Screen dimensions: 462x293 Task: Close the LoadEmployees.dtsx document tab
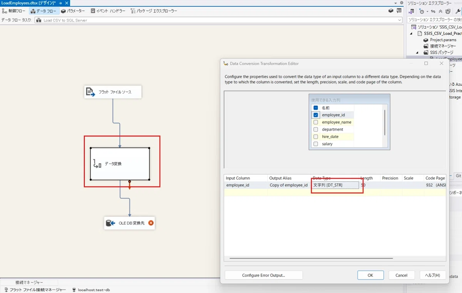coord(66,3)
